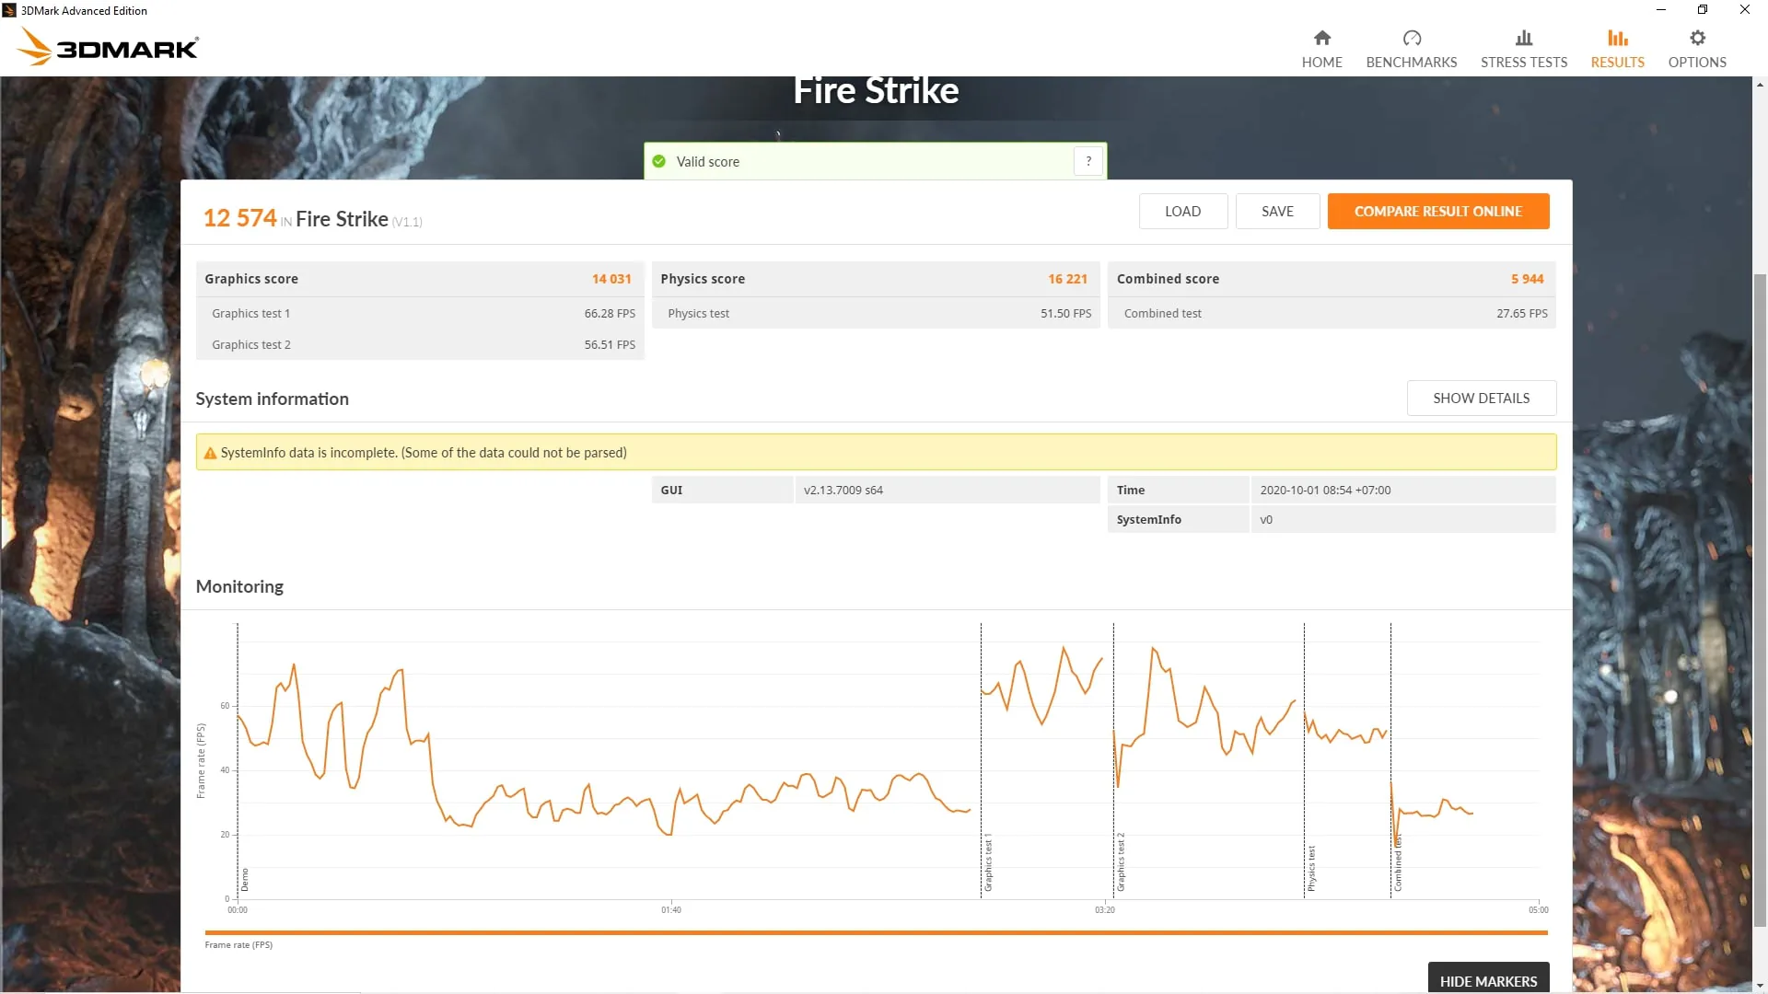This screenshot has height=994, width=1768.
Task: Click scrollbar down arrow
Action: [x=1760, y=987]
